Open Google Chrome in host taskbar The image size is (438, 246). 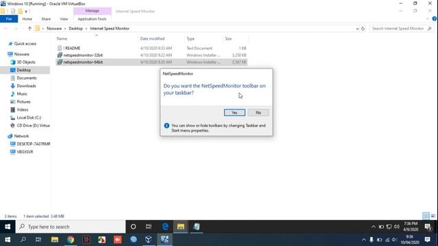pos(70,239)
